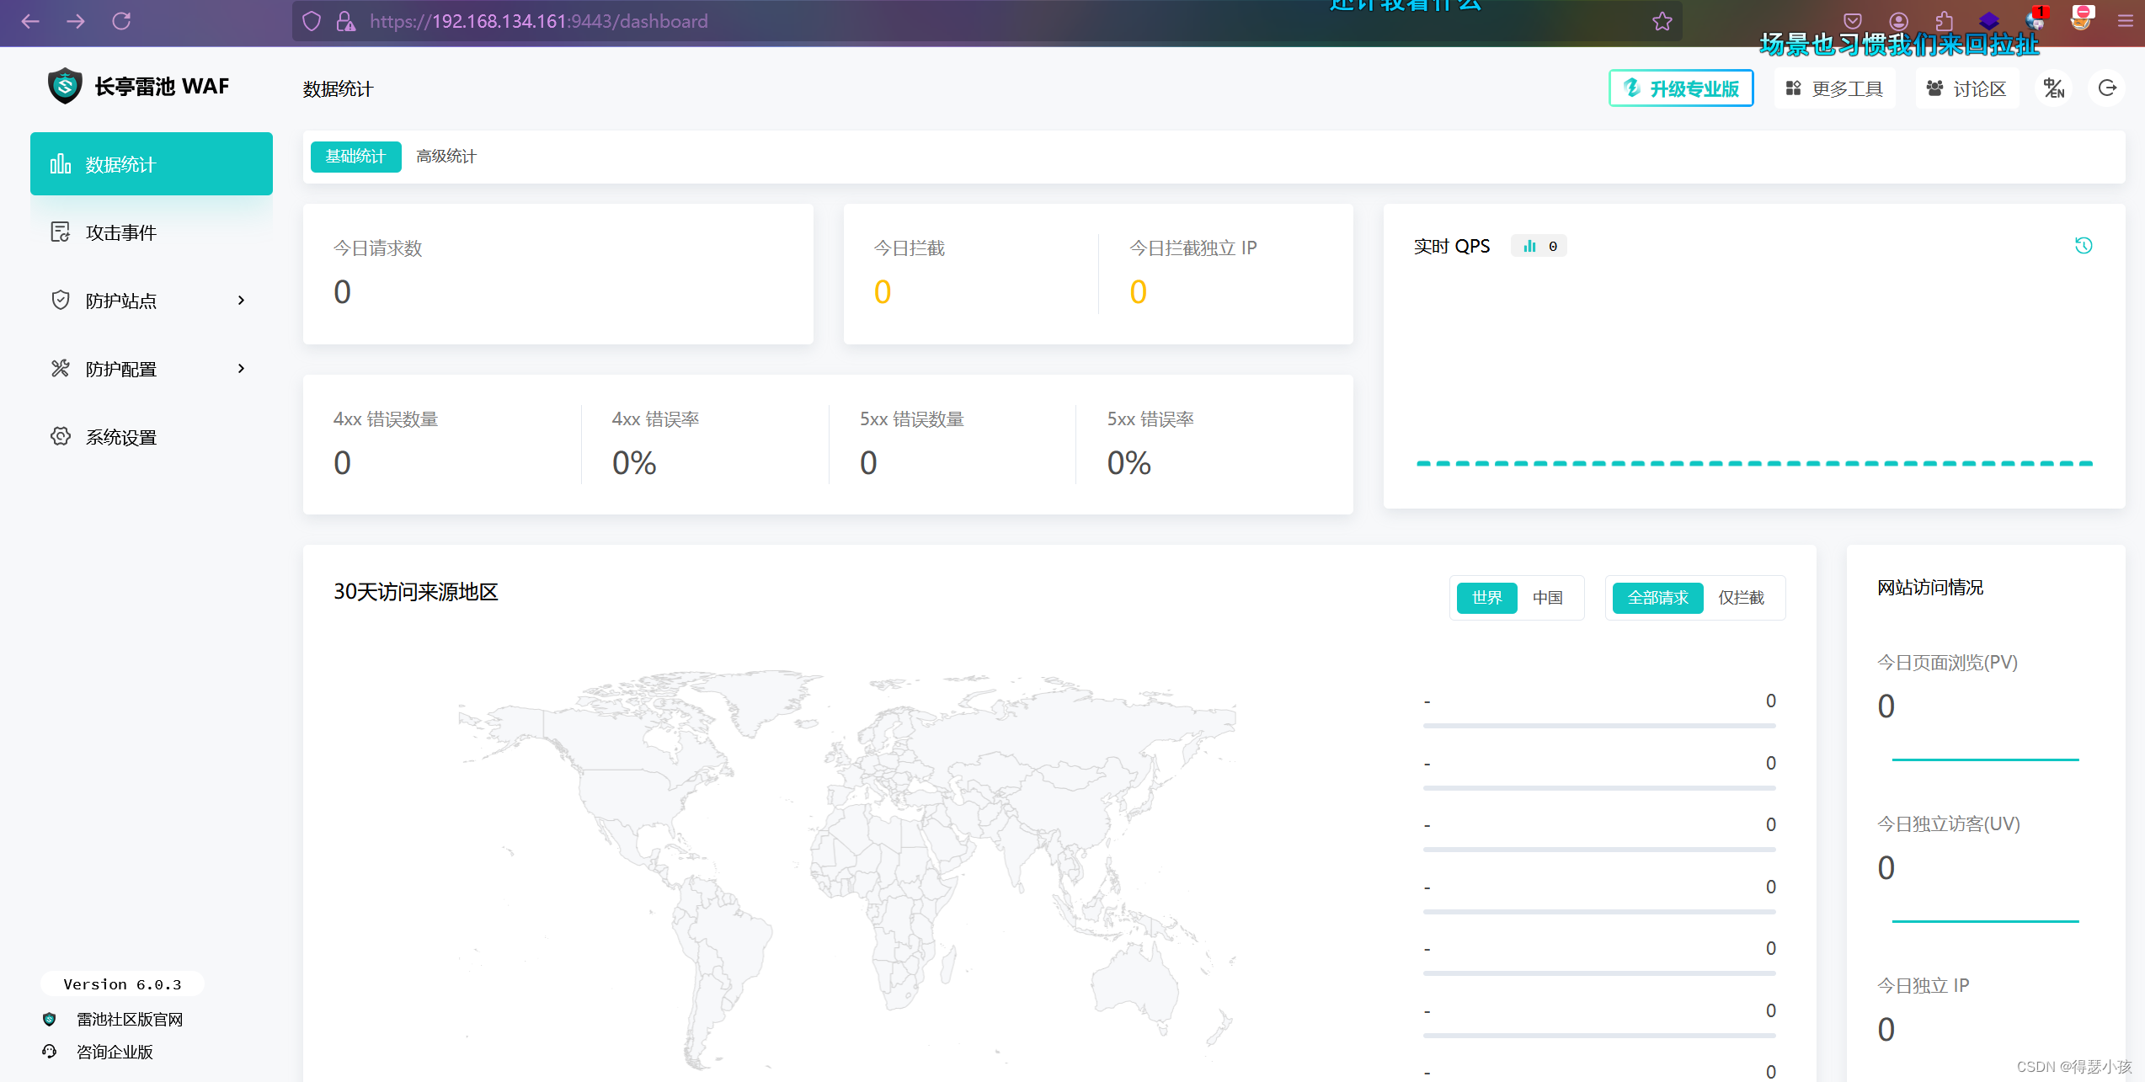
Task: Click the 长亭雷池 WAF shield logo
Action: [65, 86]
